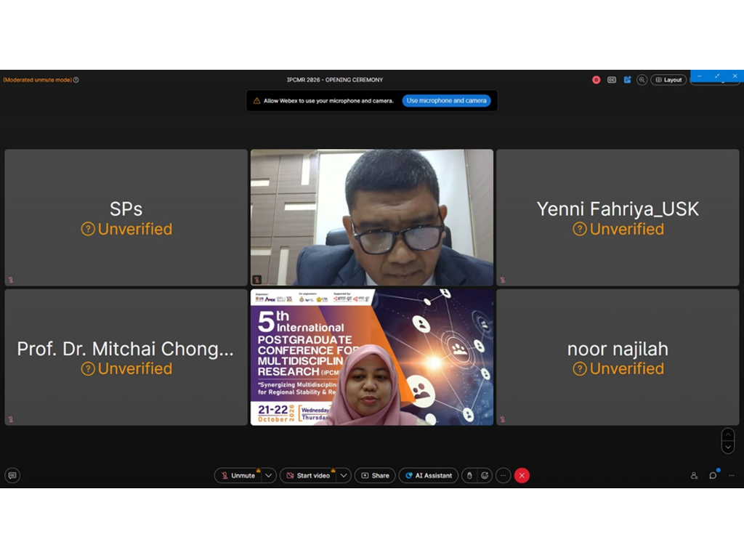Open the AI Assistant
Screen dimensions: 744x558
pos(429,475)
